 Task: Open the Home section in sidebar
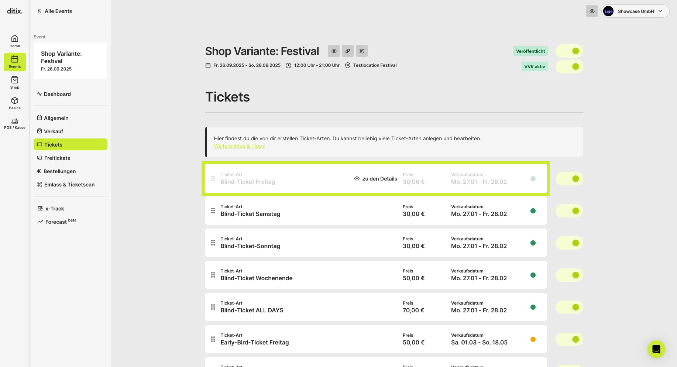coord(15,41)
